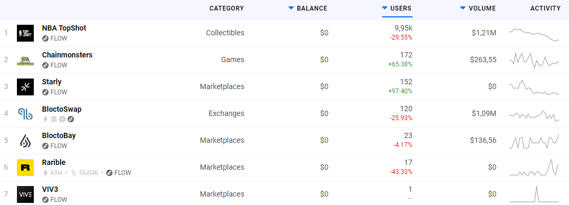Click the Category column header
This screenshot has height=205, width=569.
pyautogui.click(x=227, y=8)
